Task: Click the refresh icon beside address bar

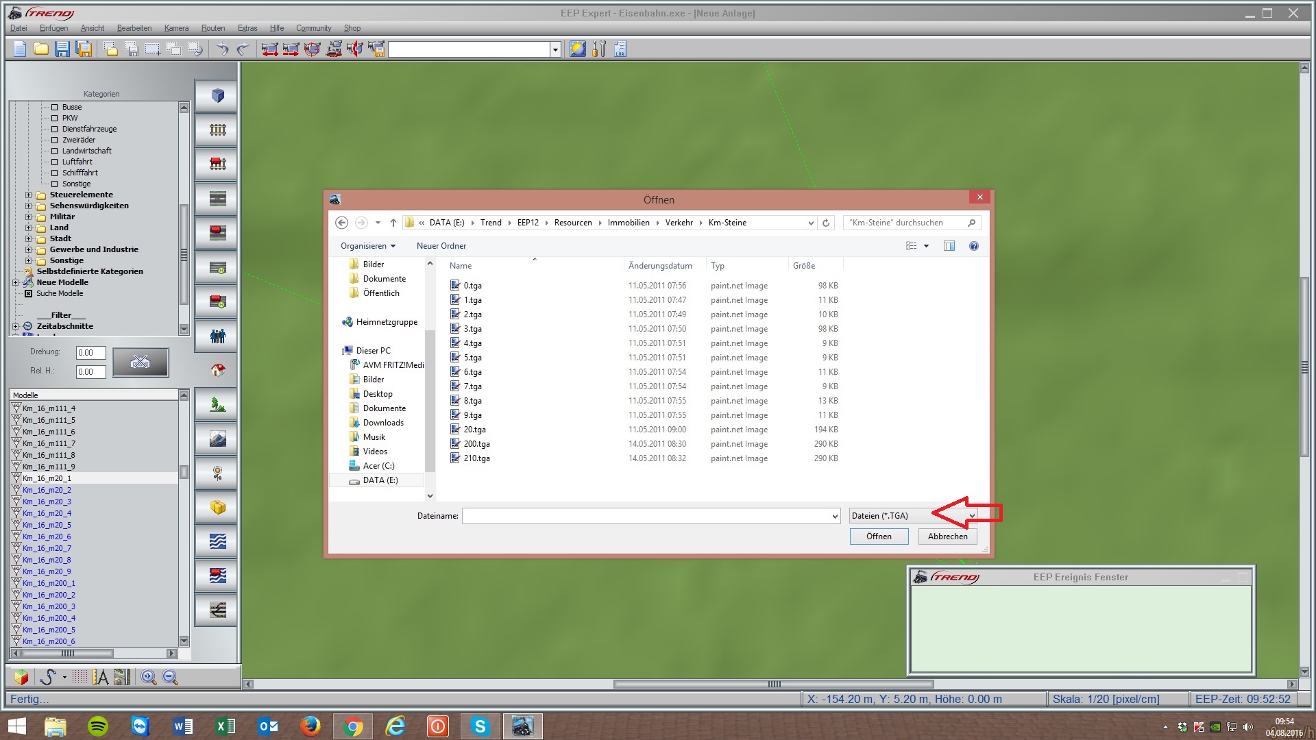Action: pyautogui.click(x=826, y=223)
